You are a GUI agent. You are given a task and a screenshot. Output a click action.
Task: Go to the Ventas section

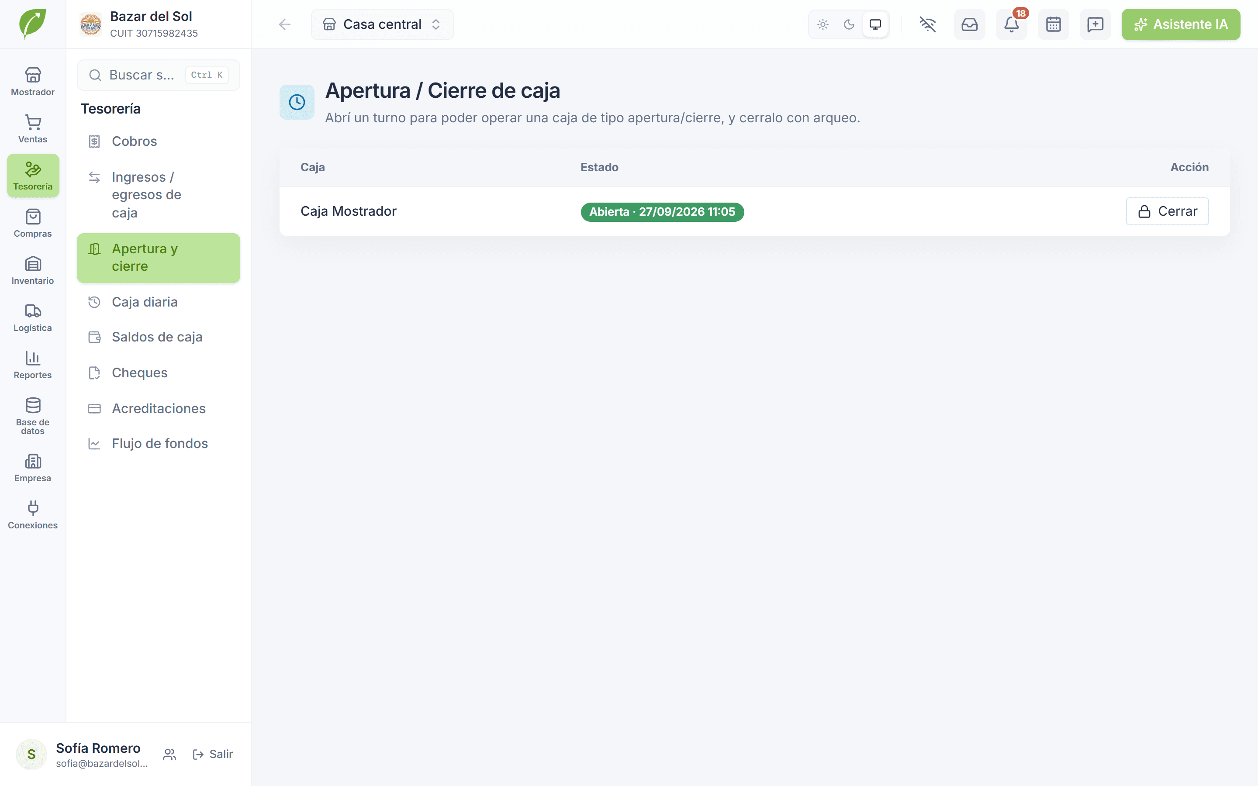click(33, 129)
